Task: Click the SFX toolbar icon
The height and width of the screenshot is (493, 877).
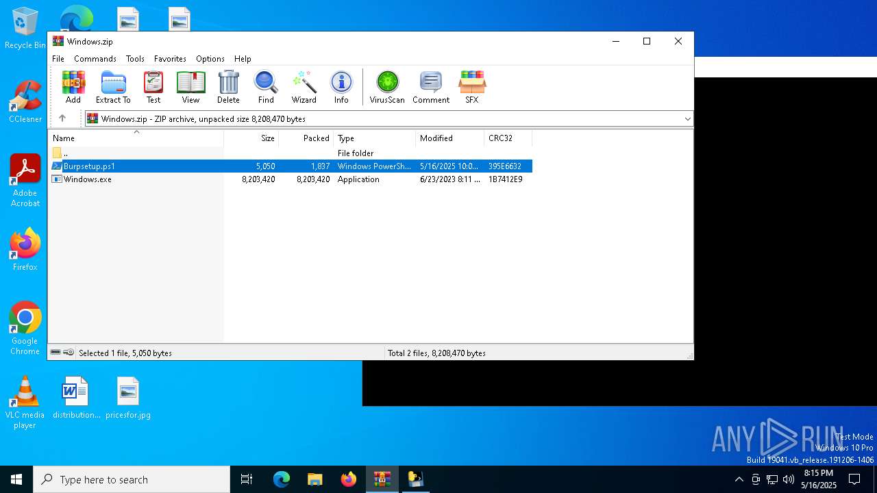Action: pos(472,87)
